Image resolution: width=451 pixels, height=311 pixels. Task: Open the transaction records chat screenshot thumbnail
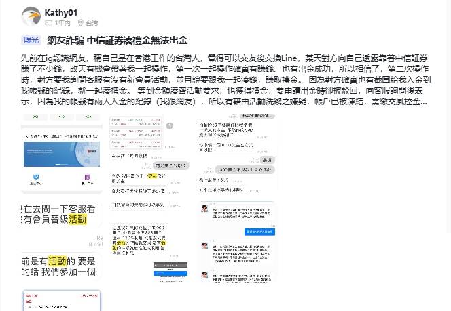(x=149, y=154)
